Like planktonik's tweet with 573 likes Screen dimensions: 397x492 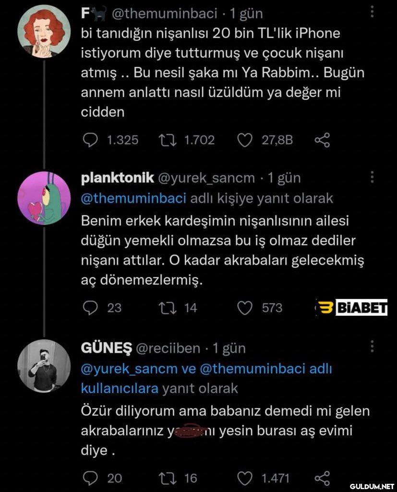click(245, 307)
